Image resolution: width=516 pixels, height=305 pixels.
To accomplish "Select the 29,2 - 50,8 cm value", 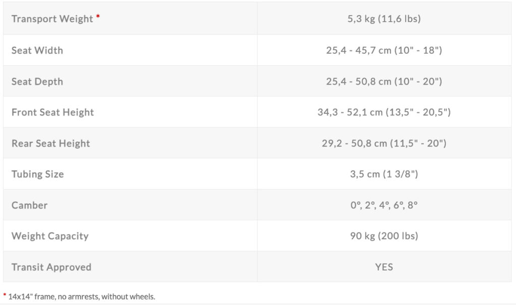I will (x=384, y=143).
